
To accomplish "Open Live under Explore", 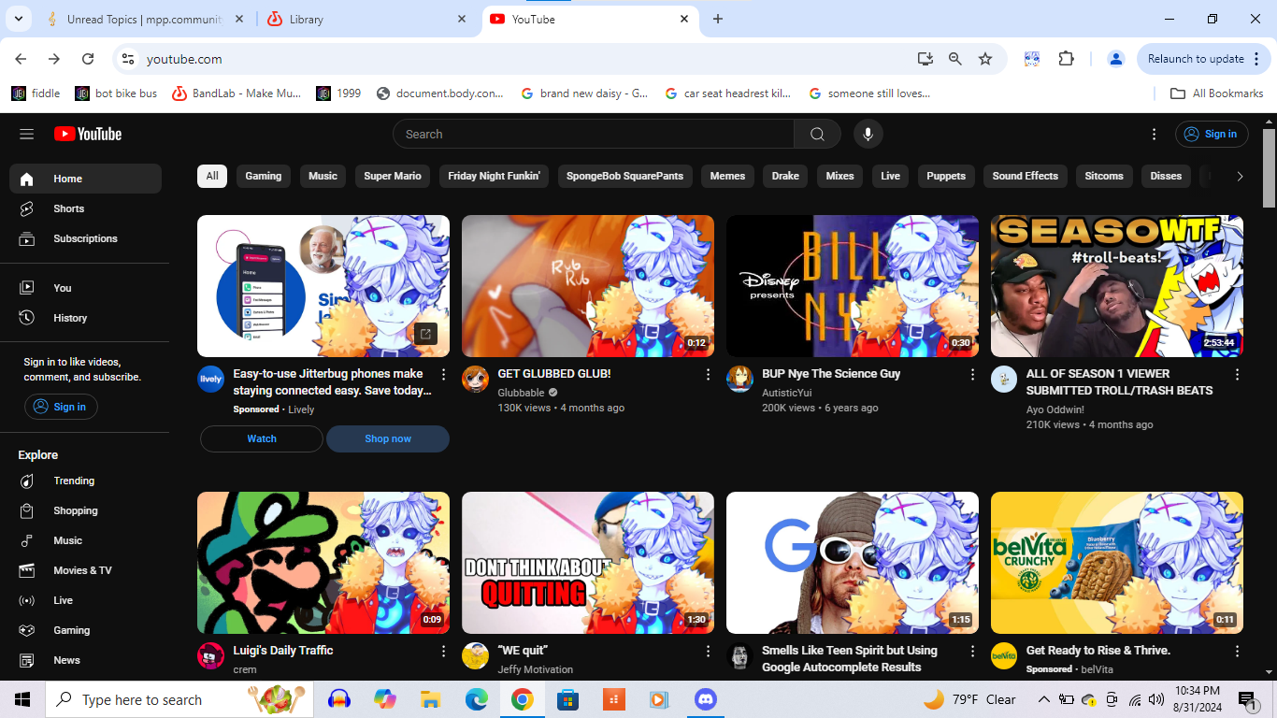I will [85, 600].
